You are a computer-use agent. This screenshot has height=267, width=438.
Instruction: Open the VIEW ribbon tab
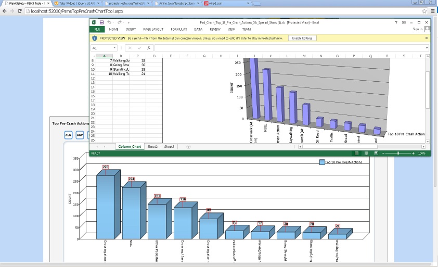tap(231, 29)
